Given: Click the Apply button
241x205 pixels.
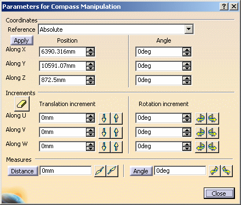Looking at the screenshot, I should (22, 40).
